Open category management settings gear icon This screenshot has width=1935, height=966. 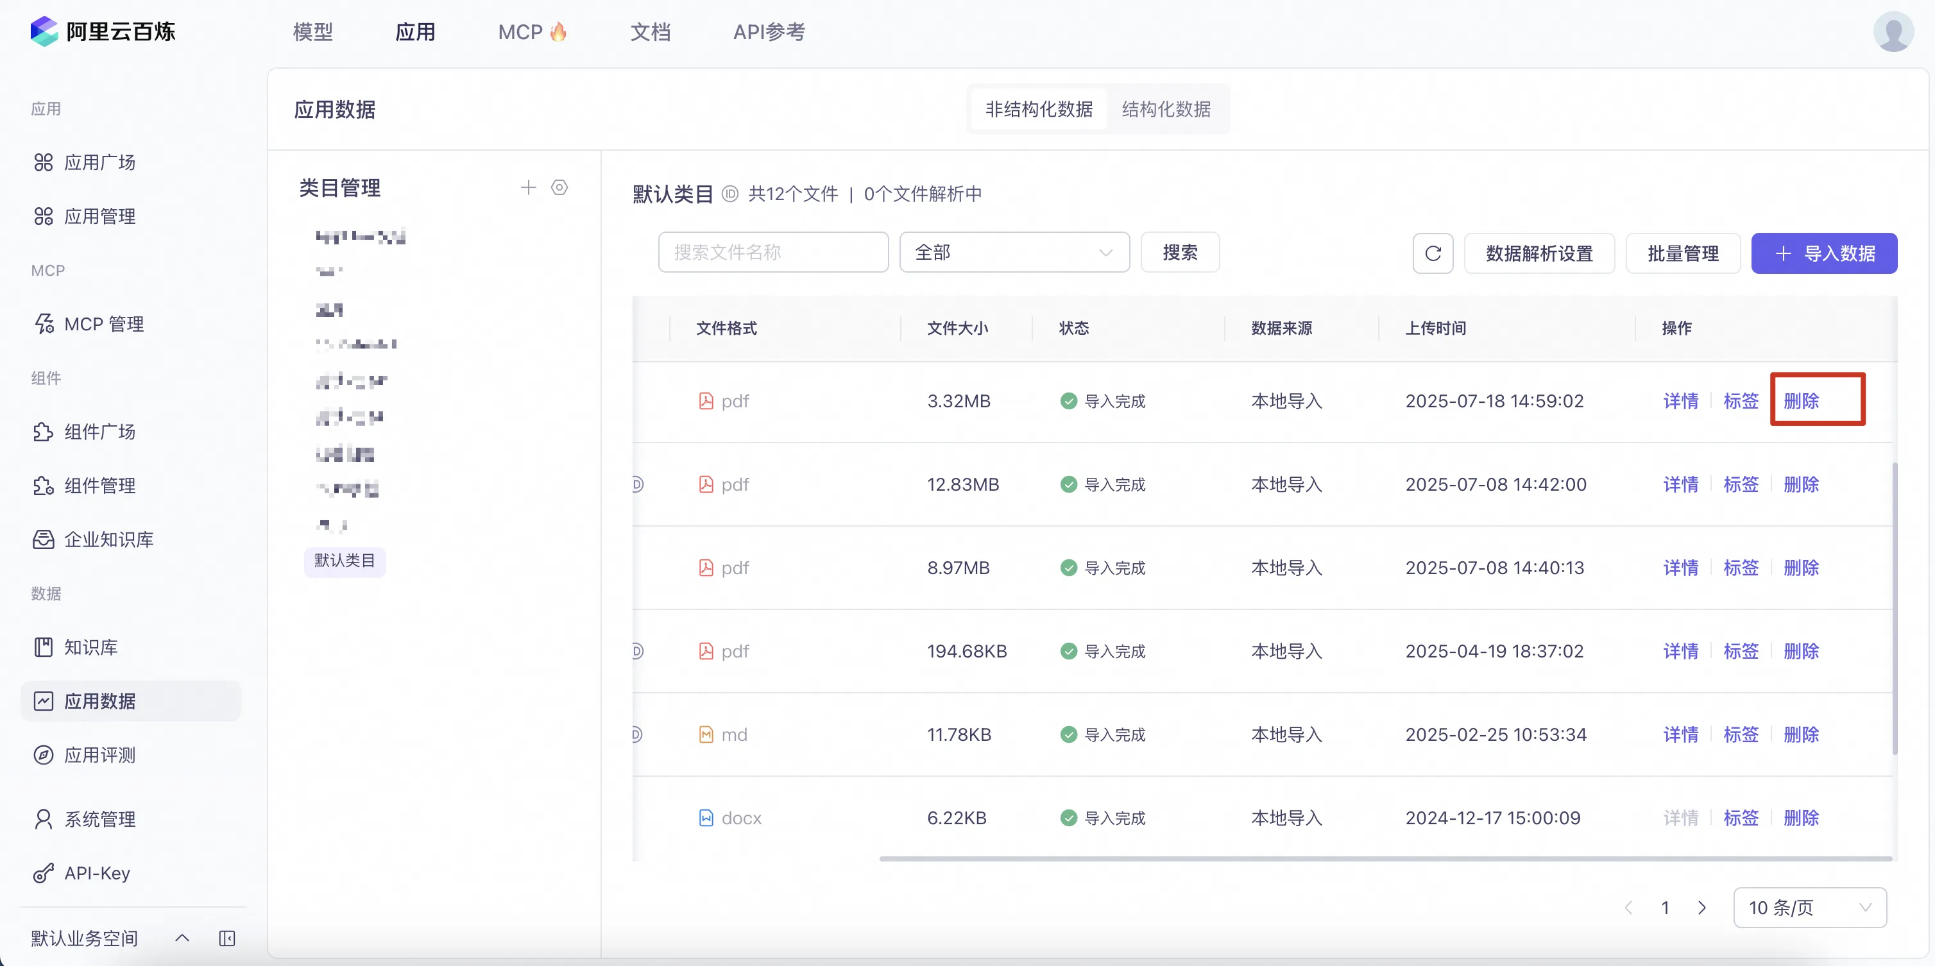pos(559,187)
